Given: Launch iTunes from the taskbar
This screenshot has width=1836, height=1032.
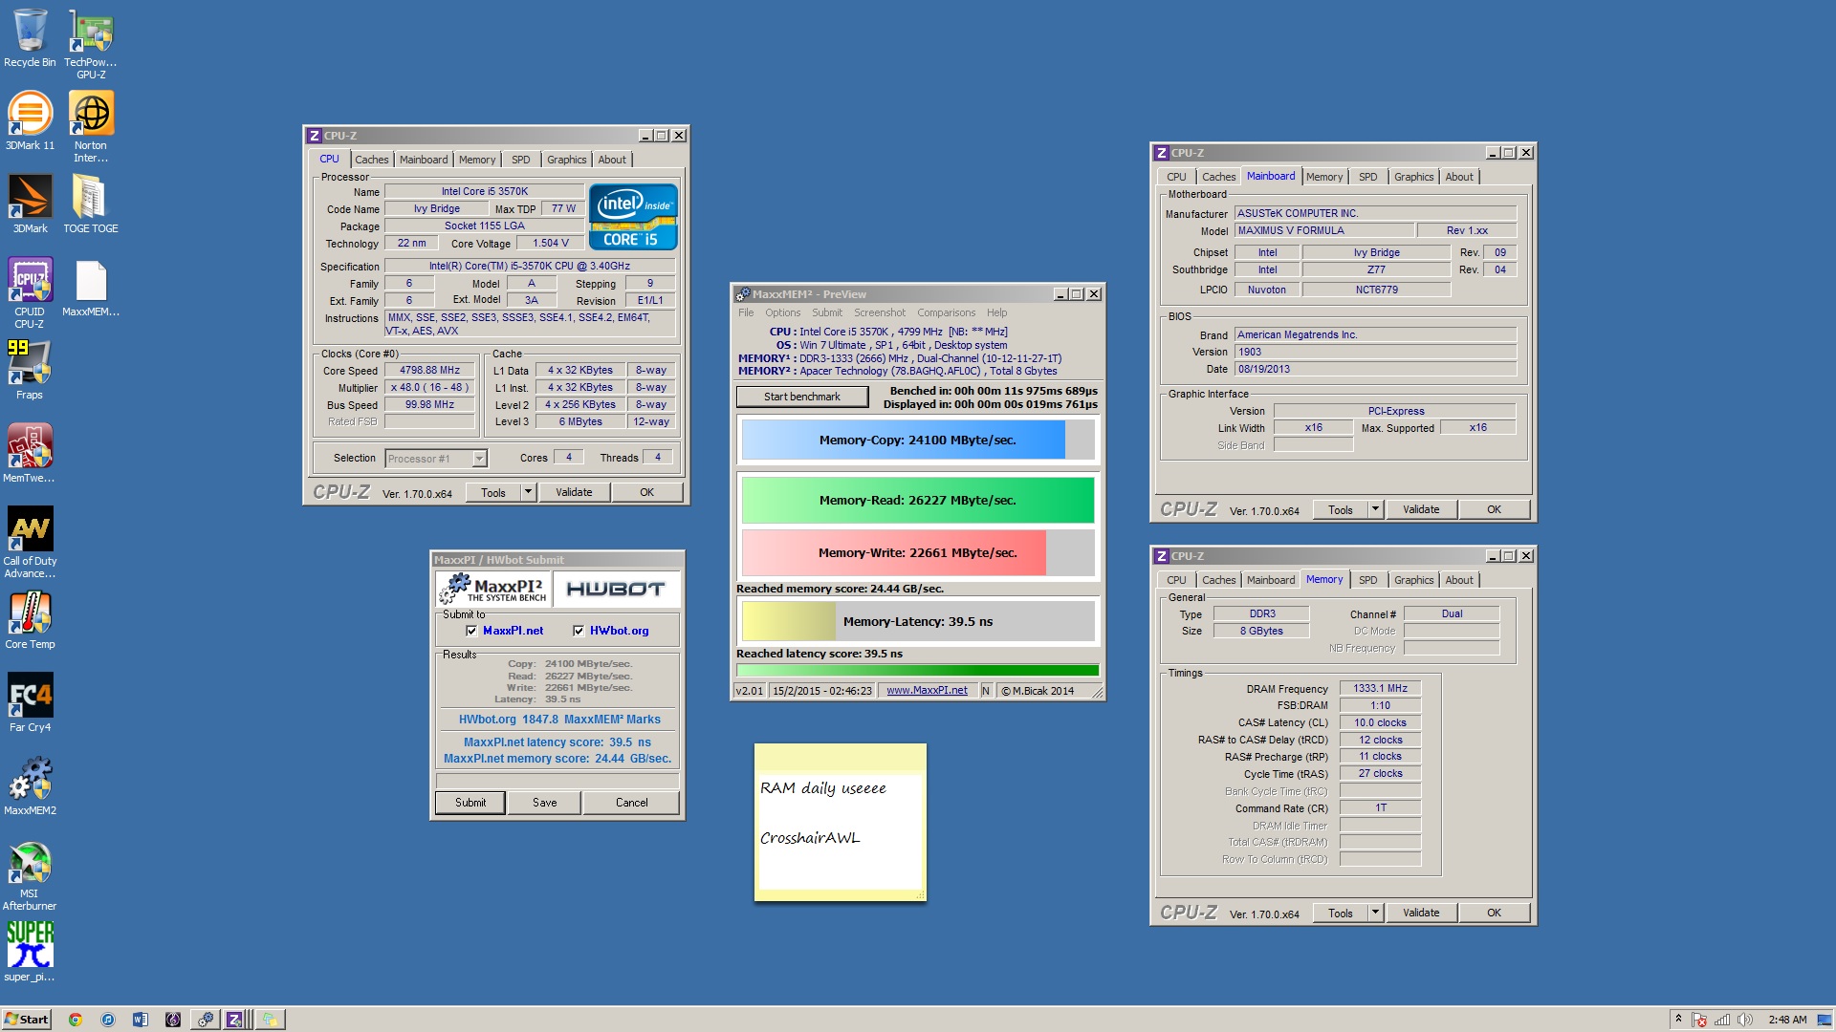Looking at the screenshot, I should [108, 1020].
